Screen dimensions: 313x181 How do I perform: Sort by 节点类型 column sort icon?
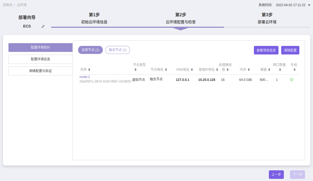[135, 70]
